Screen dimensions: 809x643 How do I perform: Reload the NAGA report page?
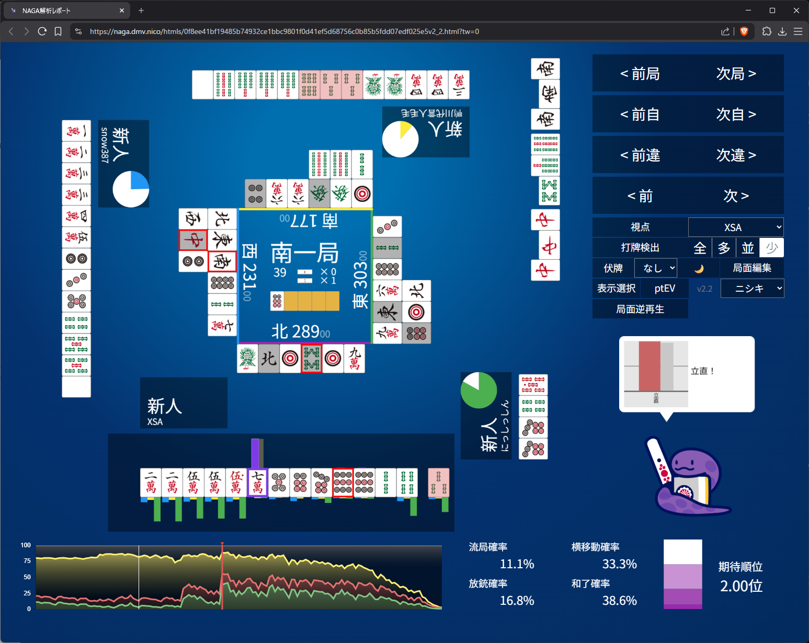tap(42, 31)
